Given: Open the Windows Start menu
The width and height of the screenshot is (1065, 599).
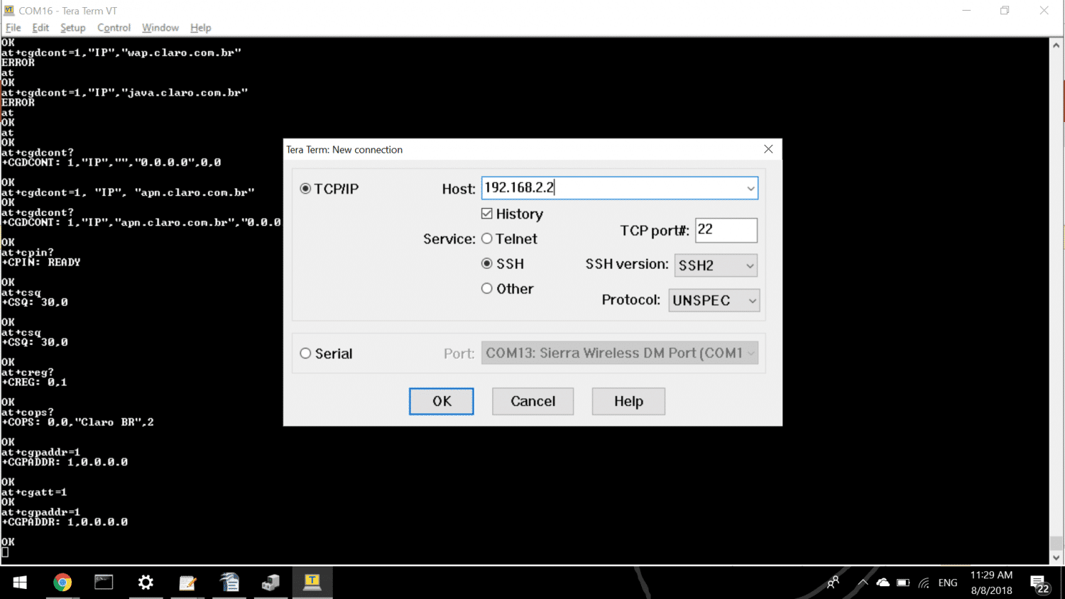Looking at the screenshot, I should (20, 583).
